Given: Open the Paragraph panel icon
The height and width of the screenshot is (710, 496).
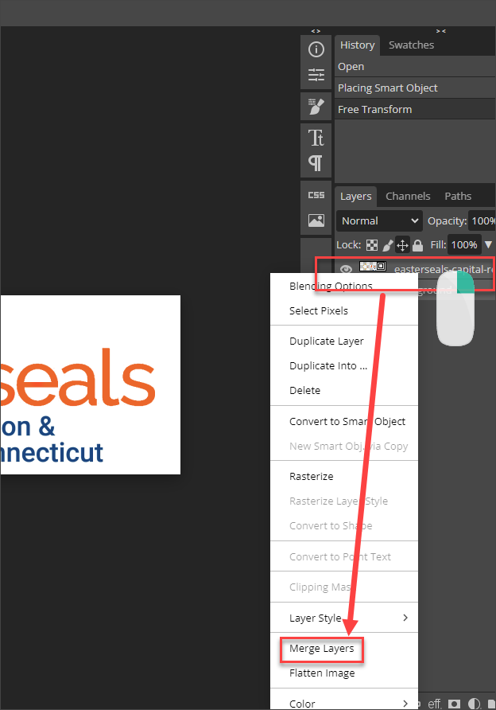Looking at the screenshot, I should click(315, 163).
